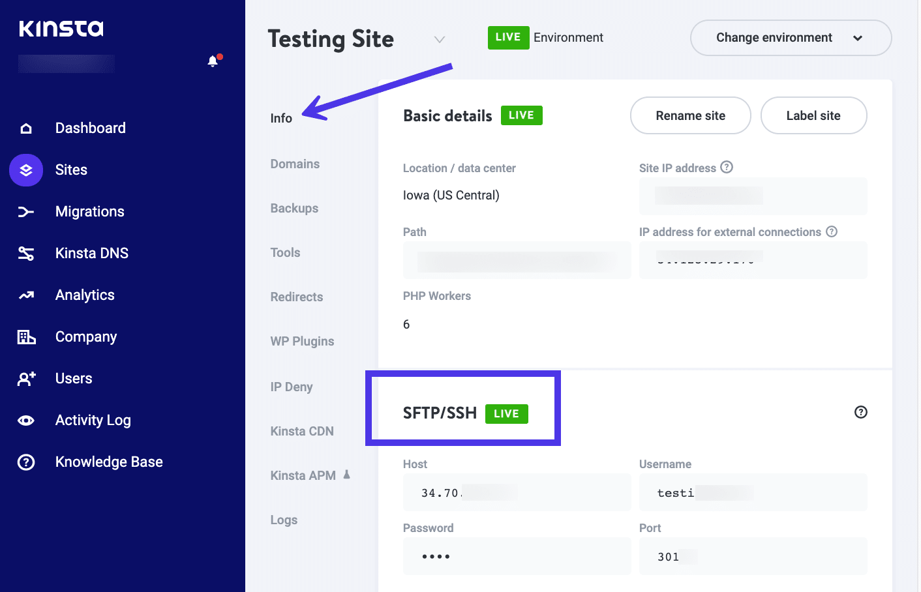Click inside the SFTP Password field
The height and width of the screenshot is (592, 921).
[x=517, y=556]
